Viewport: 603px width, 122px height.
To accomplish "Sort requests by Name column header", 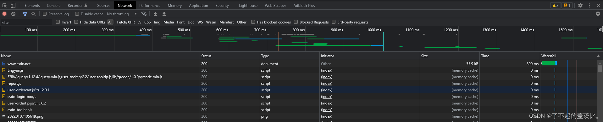I will coord(100,56).
